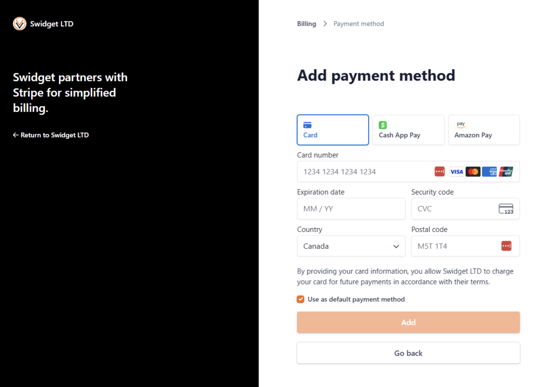Switch to the Cash App Pay tab

408,130
